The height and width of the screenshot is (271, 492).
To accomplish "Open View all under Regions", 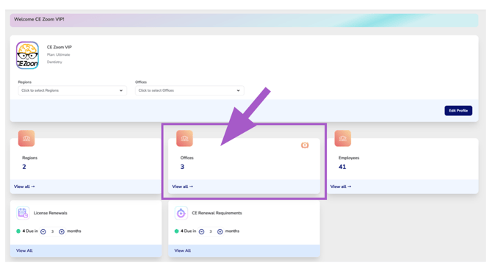I will 24,187.
